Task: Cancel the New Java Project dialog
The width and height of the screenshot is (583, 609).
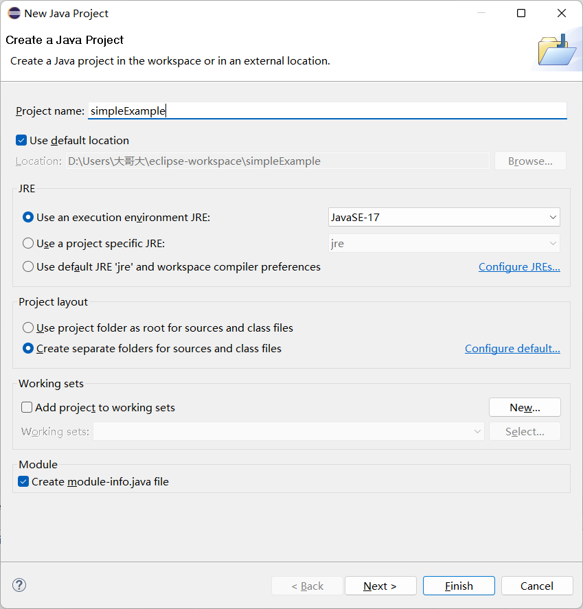Action: point(536,586)
